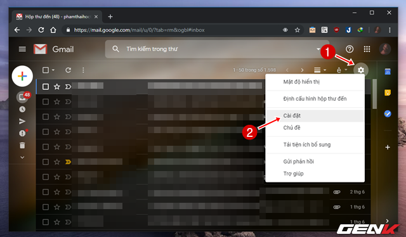This screenshot has height=237, width=406.
Task: Open select-all dropdown arrow
Action: point(53,70)
